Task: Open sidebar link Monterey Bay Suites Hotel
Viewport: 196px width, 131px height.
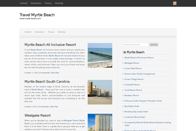Action: tap(136, 112)
